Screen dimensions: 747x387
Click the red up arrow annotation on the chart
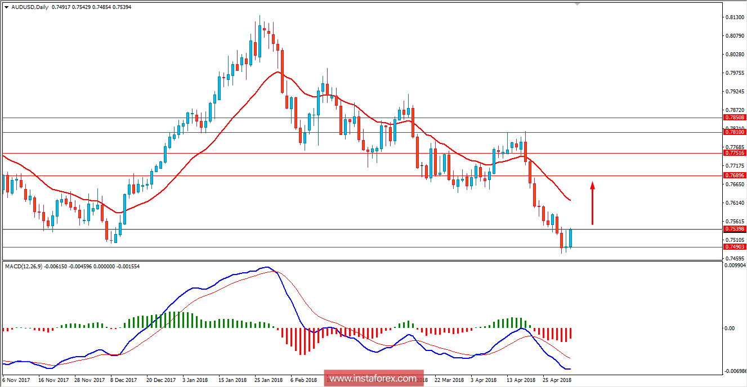[x=592, y=202]
